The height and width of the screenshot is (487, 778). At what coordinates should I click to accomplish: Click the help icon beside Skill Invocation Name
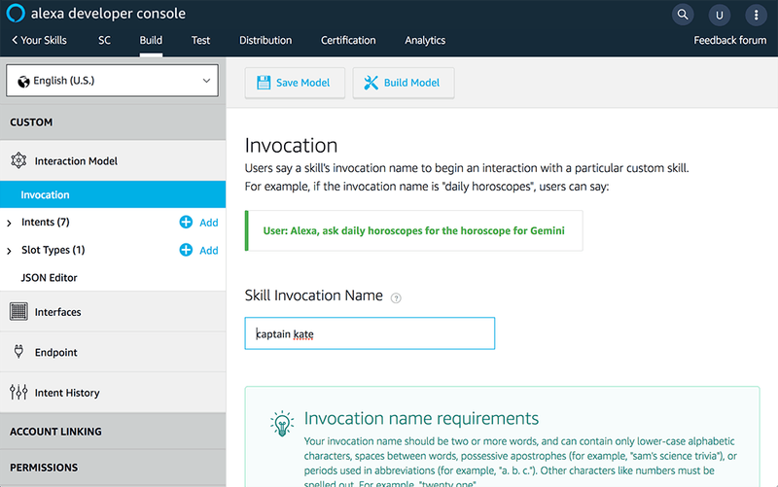[x=396, y=298]
